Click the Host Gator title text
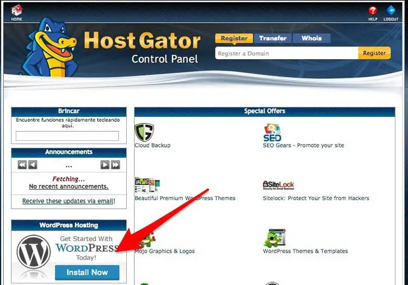Screen dimensions: 408x285 click(142, 41)
